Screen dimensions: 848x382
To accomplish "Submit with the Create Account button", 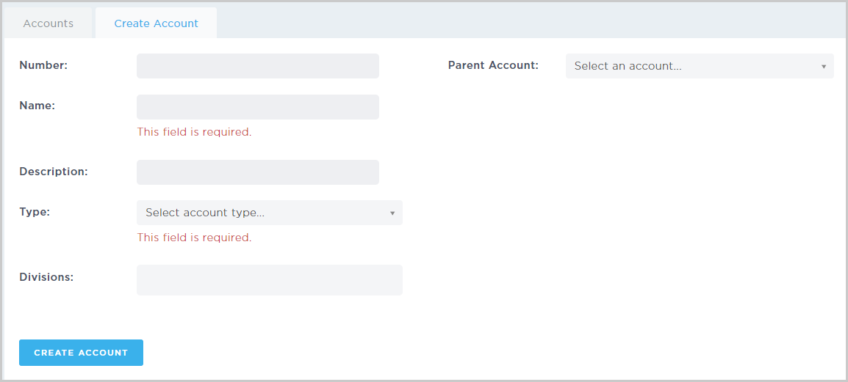I will click(81, 353).
